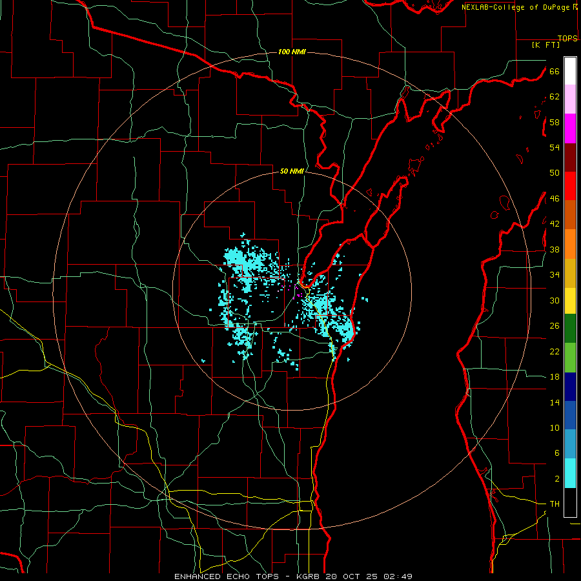
Task: Click the 54 legend value
Action: click(555, 147)
